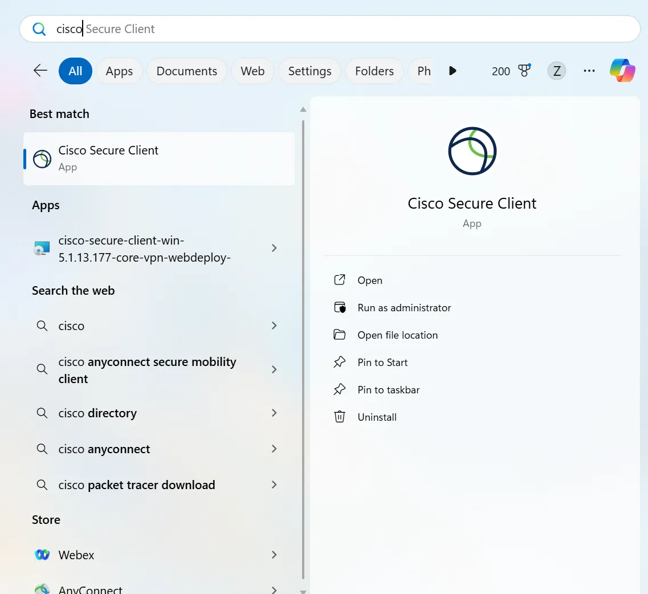Choose Run as administrator
This screenshot has height=594, width=648.
[x=404, y=308]
